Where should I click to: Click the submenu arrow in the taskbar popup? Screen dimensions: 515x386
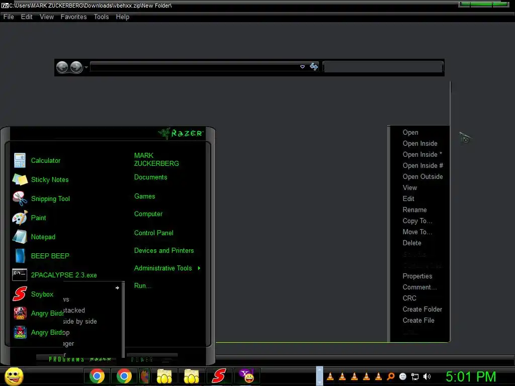117,288
